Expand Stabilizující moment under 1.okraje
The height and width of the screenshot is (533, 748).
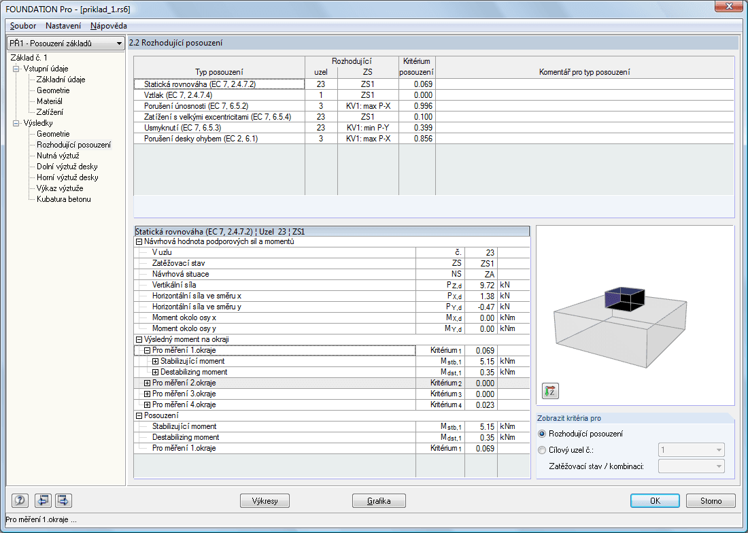(156, 362)
